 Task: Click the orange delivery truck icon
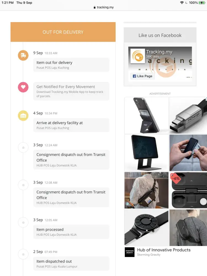click(23, 55)
